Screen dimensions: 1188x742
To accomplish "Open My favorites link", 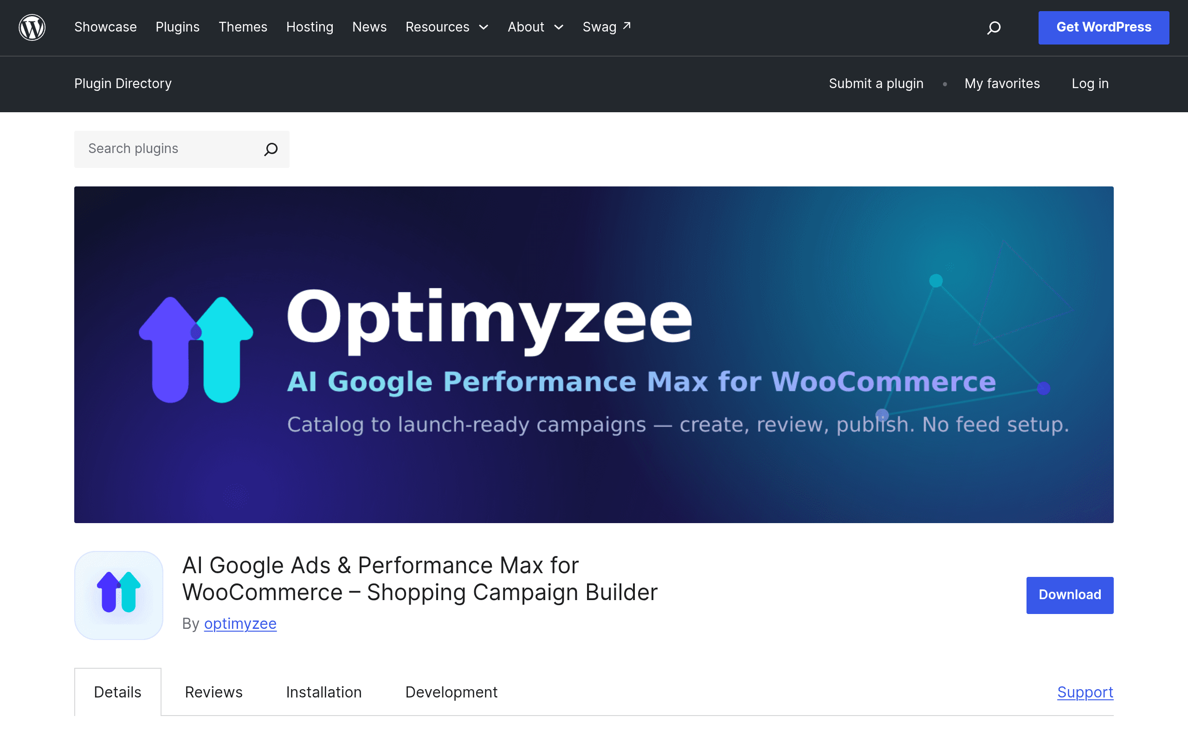I will tap(1002, 83).
